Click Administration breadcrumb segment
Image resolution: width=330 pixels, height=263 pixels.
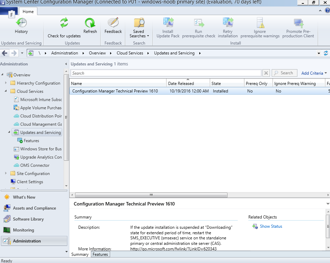[x=64, y=53]
